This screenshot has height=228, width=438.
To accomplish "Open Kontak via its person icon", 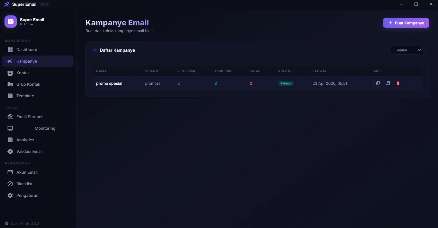I will 10,73.
